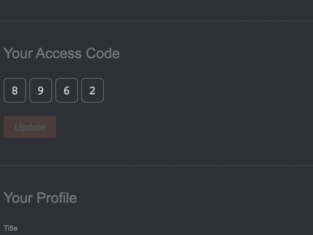Click "Your" in the Access Code heading
The height and width of the screenshot is (235, 313).
pyautogui.click(x=18, y=53)
